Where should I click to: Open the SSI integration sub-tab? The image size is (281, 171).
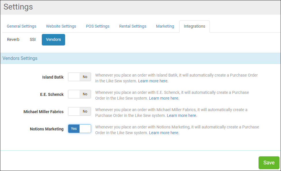tap(33, 39)
